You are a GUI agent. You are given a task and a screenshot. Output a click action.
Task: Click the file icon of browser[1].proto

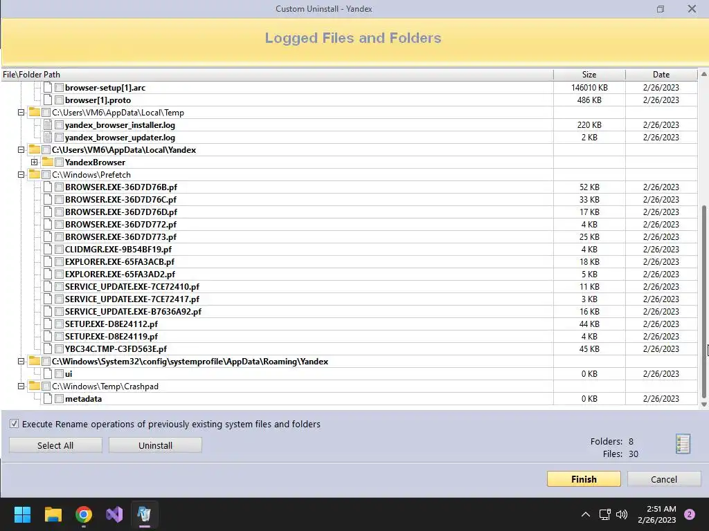click(48, 100)
